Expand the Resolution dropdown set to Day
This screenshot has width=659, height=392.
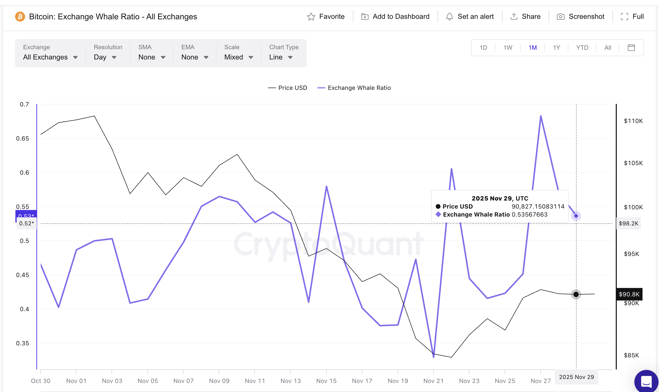[105, 57]
